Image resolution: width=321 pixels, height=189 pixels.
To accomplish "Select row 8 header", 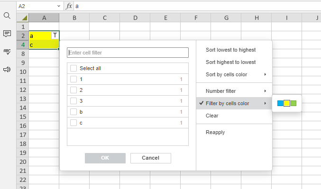I will coord(23,54).
